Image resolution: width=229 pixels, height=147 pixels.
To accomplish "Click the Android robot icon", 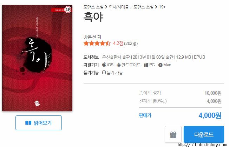I will [x=119, y=65].
